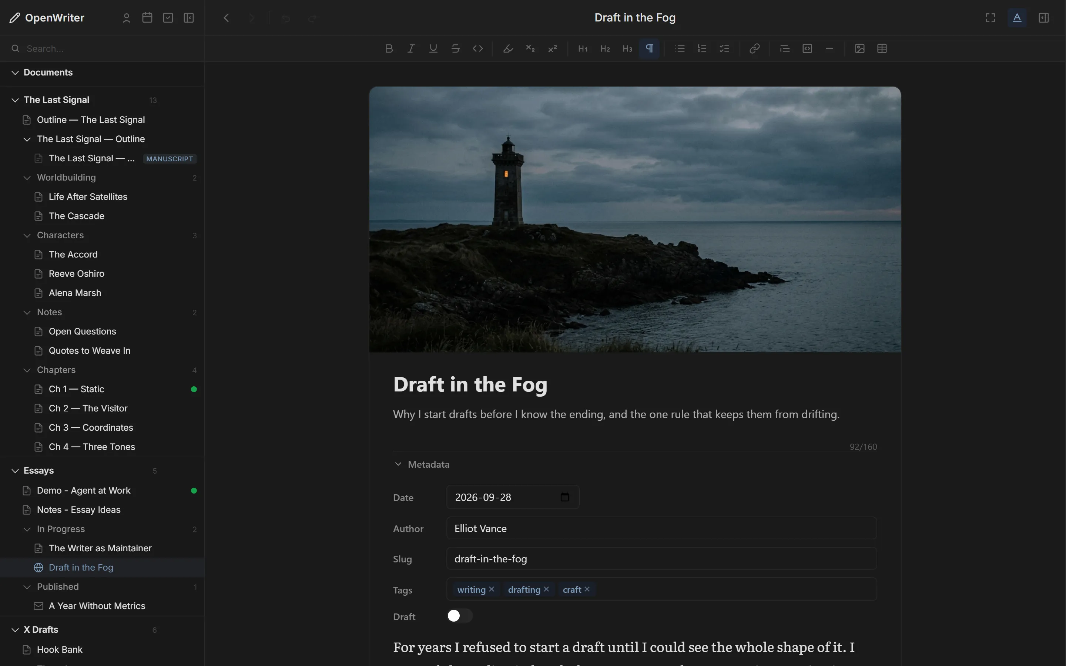The height and width of the screenshot is (666, 1066).
Task: Remove the craft tag
Action: (587, 589)
